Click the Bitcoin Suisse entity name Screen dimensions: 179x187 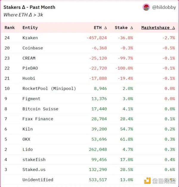click(40, 109)
